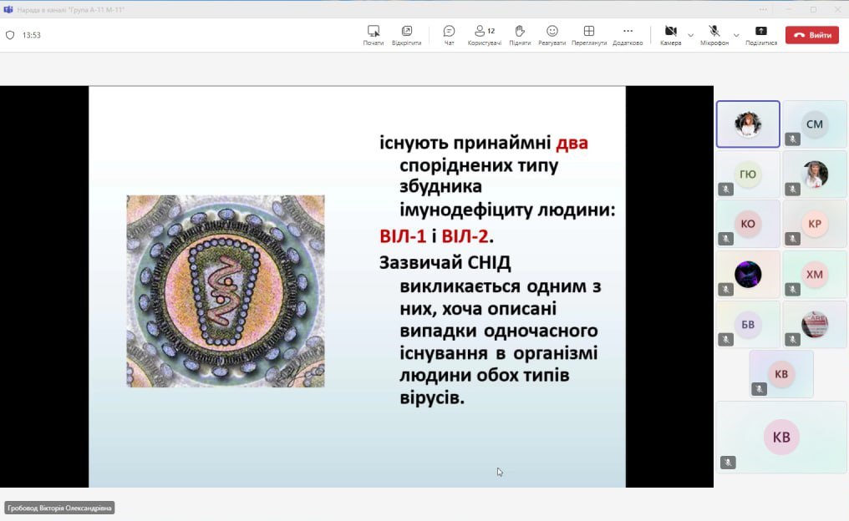This screenshot has width=849, height=521.
Task: Show the Користувачі participants list
Action: pyautogui.click(x=484, y=34)
